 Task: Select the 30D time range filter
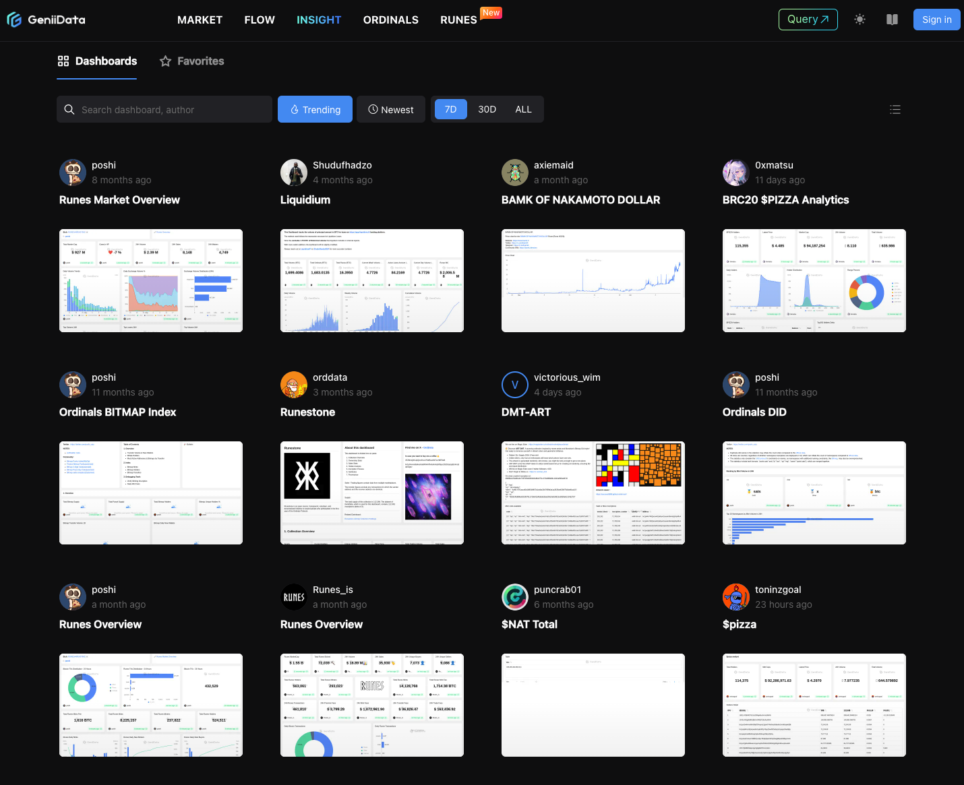(x=487, y=109)
